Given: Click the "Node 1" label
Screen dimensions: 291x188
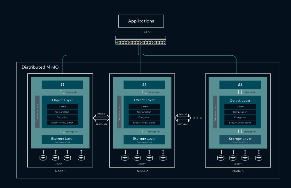Looking at the screenshot, I should [x=60, y=171].
